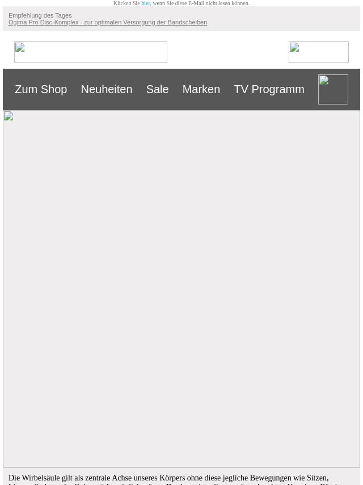Select Sale in the navigation bar
363x485 pixels.
[x=157, y=89]
